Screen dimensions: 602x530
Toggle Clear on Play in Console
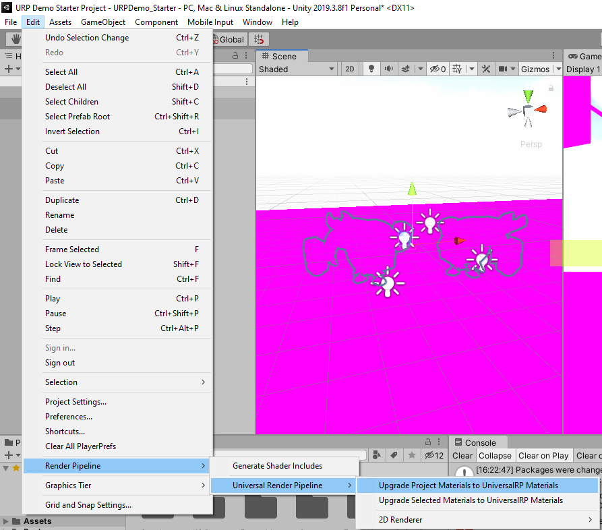click(543, 456)
